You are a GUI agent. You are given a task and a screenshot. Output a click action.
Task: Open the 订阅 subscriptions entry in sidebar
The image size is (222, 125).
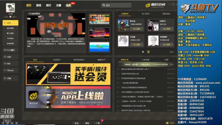point(11,78)
